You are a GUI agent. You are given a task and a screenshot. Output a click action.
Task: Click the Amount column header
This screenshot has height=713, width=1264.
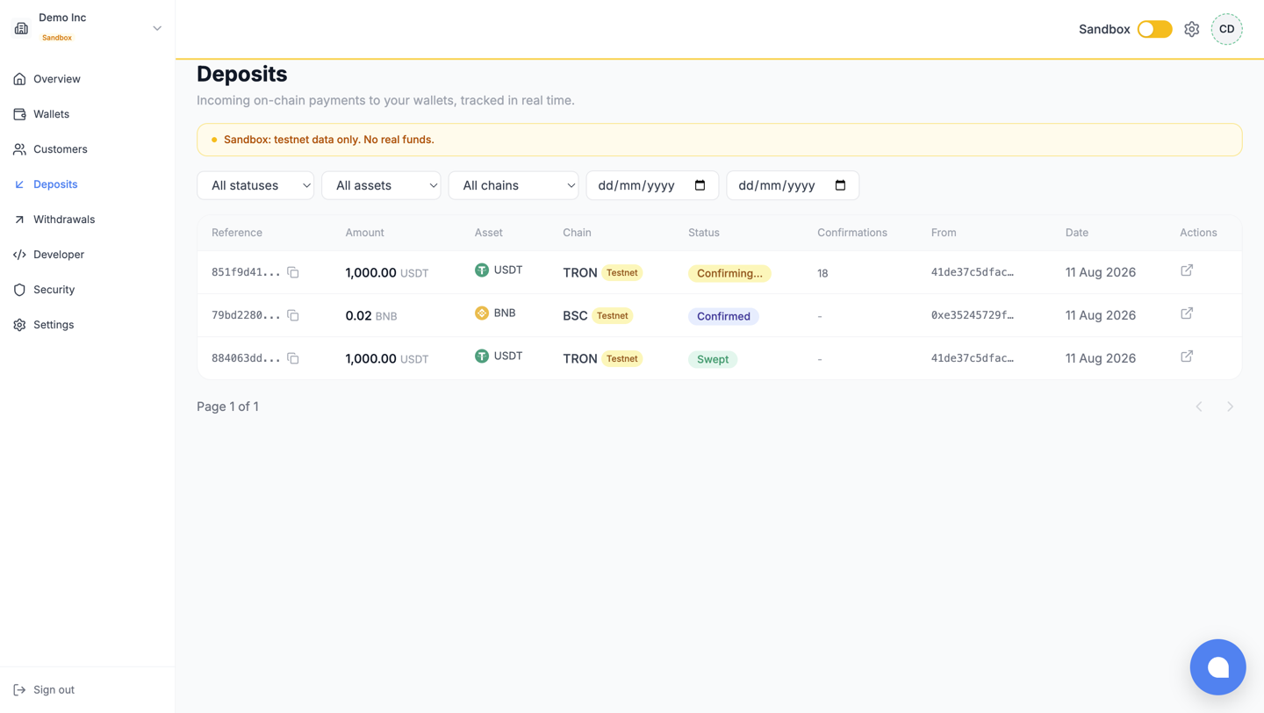pyautogui.click(x=364, y=233)
